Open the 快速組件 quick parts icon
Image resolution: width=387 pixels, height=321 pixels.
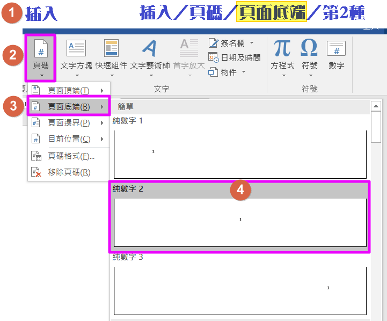tap(111, 48)
